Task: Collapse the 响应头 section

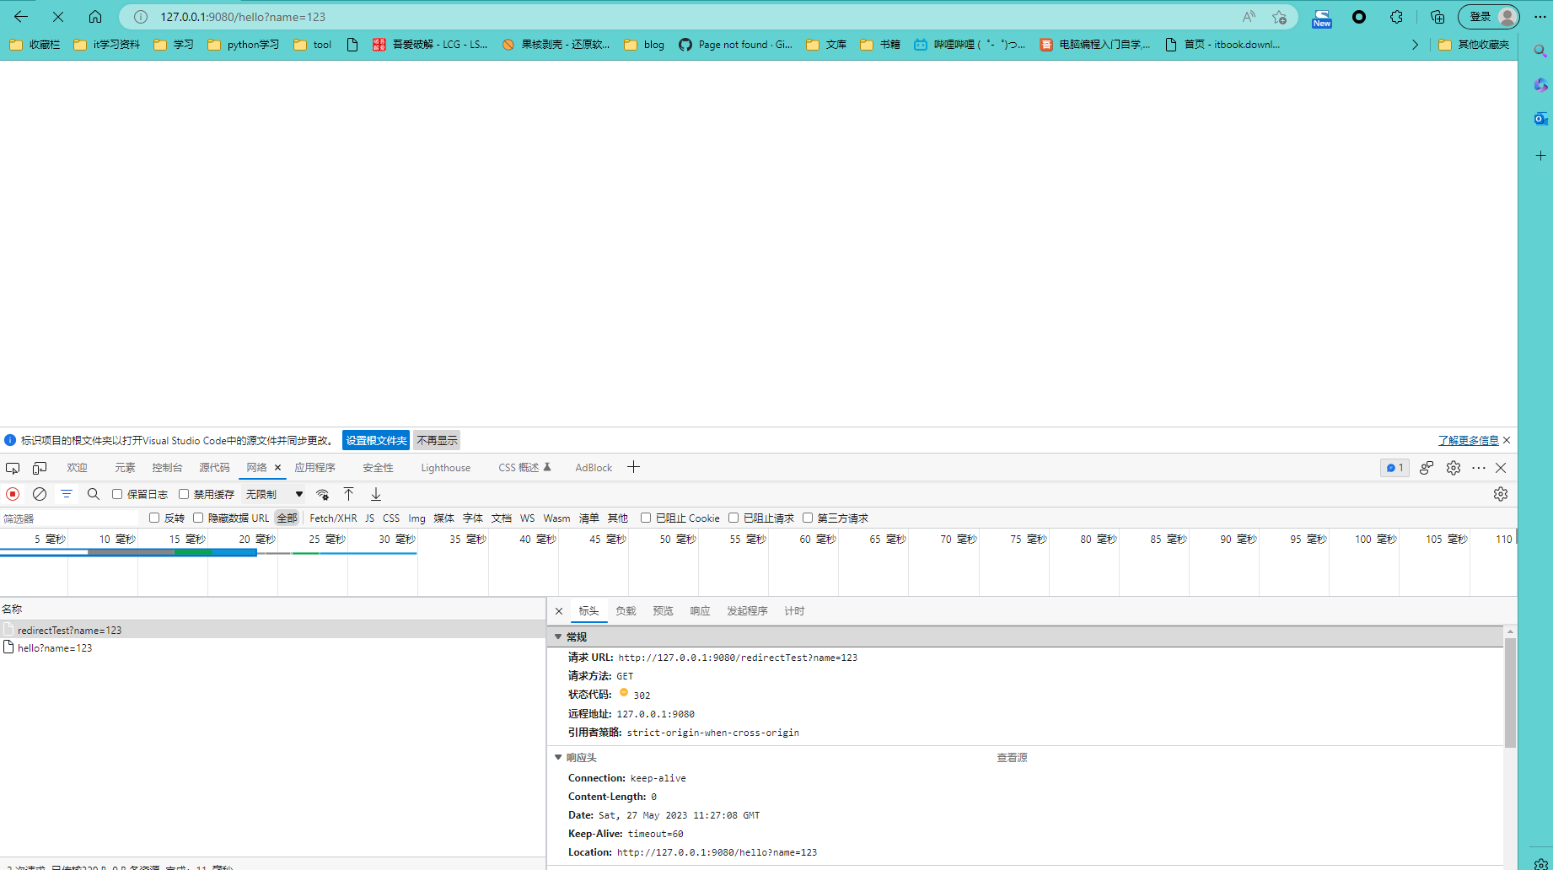Action: click(x=558, y=757)
